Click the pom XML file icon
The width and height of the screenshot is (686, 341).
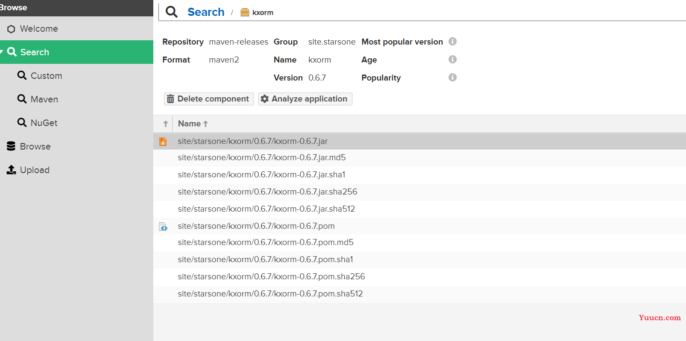click(x=163, y=227)
